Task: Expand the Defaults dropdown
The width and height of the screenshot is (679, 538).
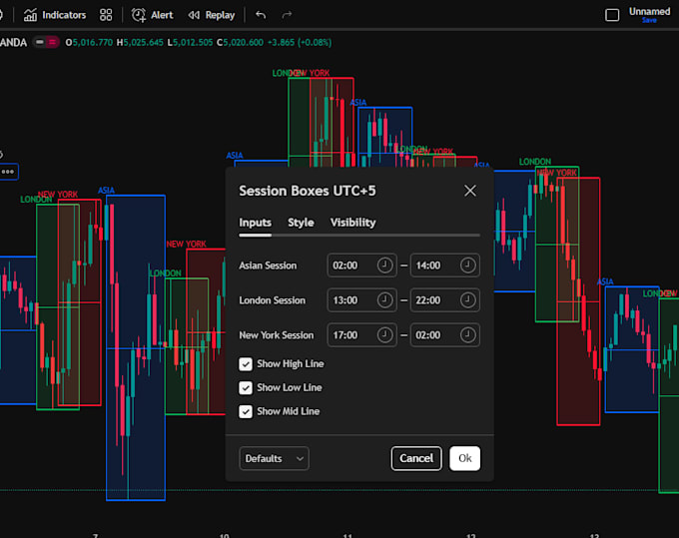Action: [274, 458]
